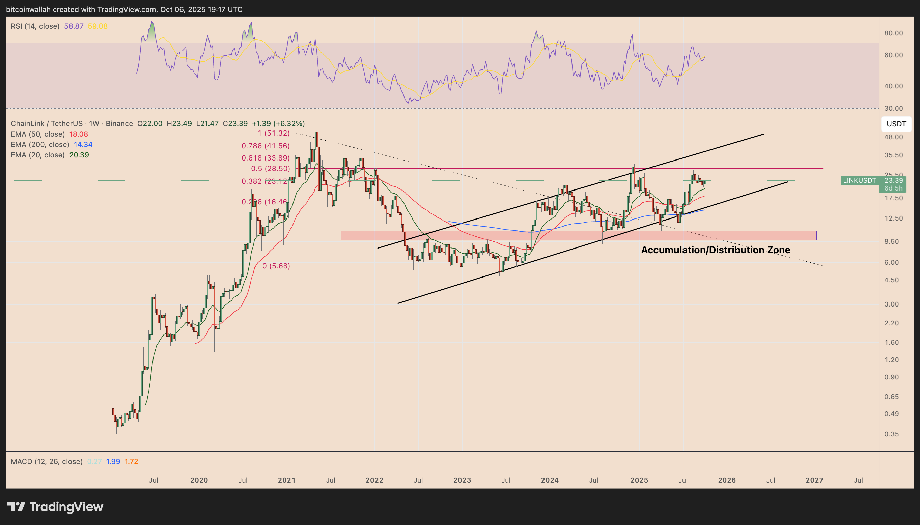Screen dimensions: 920x525
Task: Click the TradingView logo icon
Action: coord(16,506)
